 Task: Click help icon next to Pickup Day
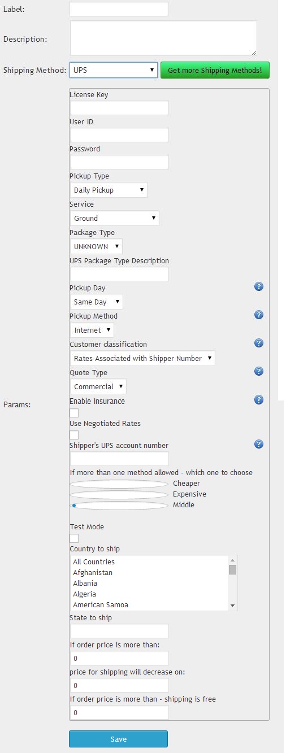coord(259,286)
